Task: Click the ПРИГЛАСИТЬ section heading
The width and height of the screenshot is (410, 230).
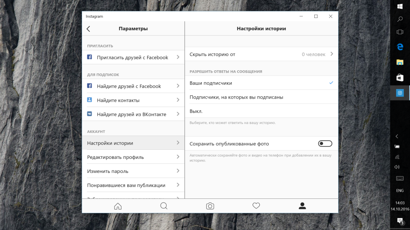Action: (100, 46)
